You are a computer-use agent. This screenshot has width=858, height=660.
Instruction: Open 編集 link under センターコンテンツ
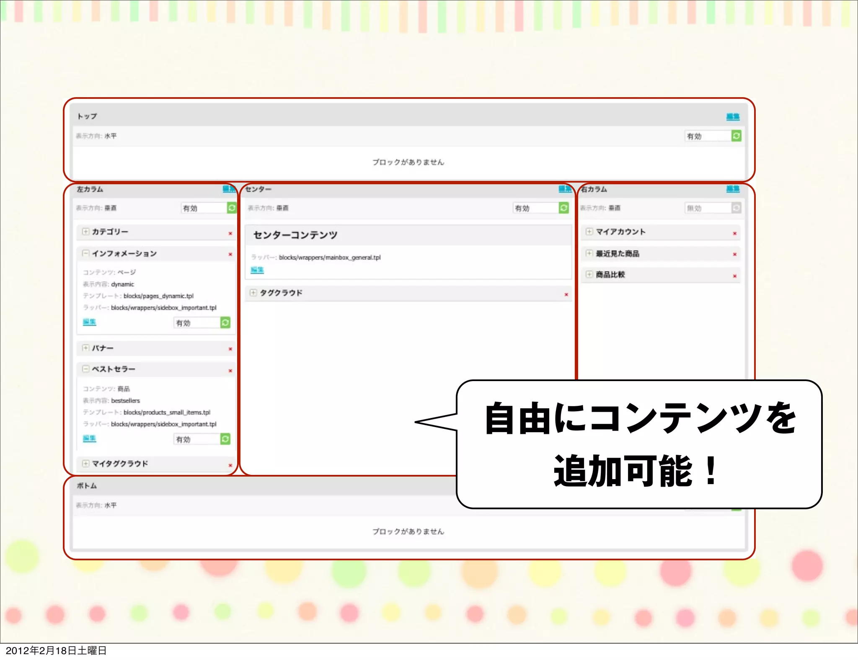click(257, 270)
